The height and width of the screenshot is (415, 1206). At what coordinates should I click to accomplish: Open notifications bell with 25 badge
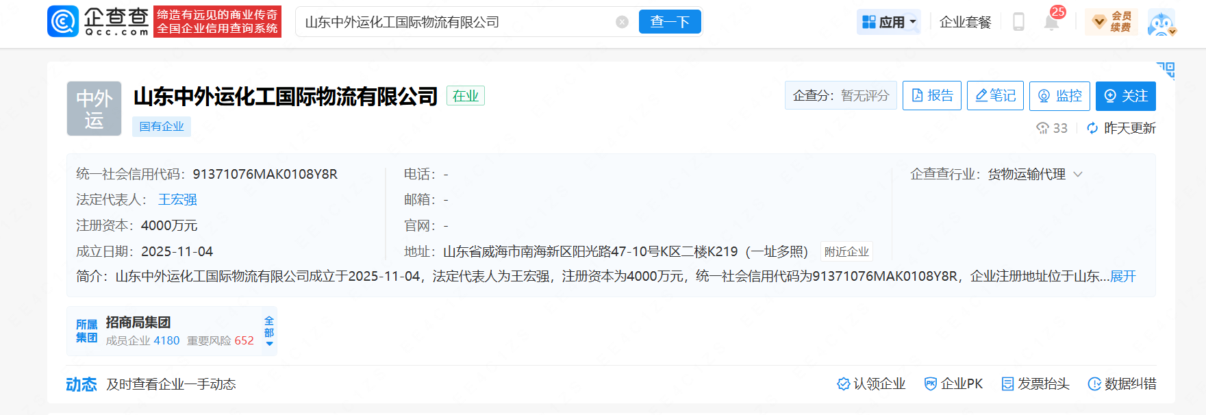(1051, 22)
